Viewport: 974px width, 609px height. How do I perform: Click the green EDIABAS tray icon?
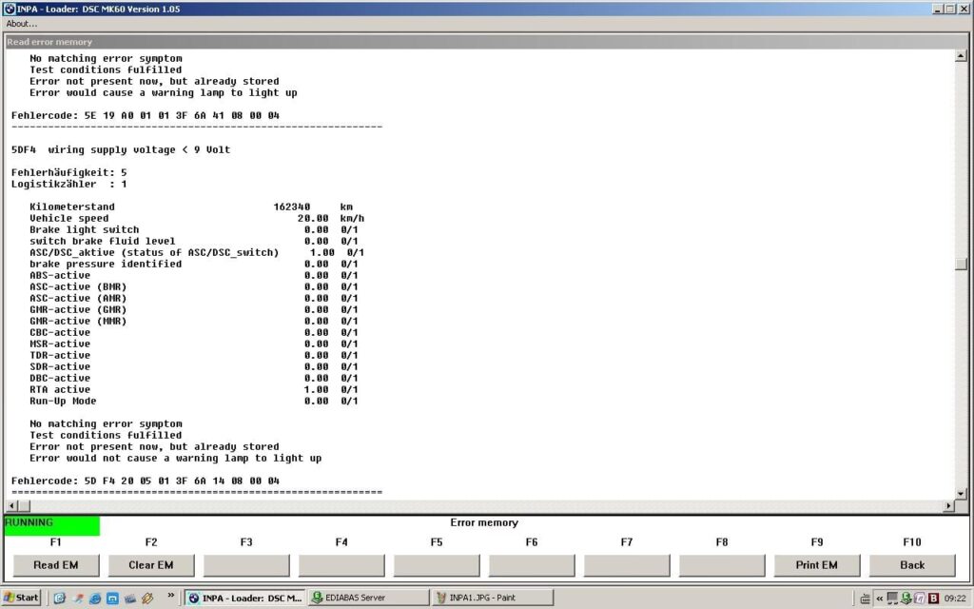pos(906,599)
